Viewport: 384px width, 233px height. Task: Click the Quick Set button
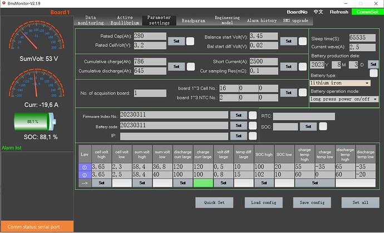click(214, 202)
